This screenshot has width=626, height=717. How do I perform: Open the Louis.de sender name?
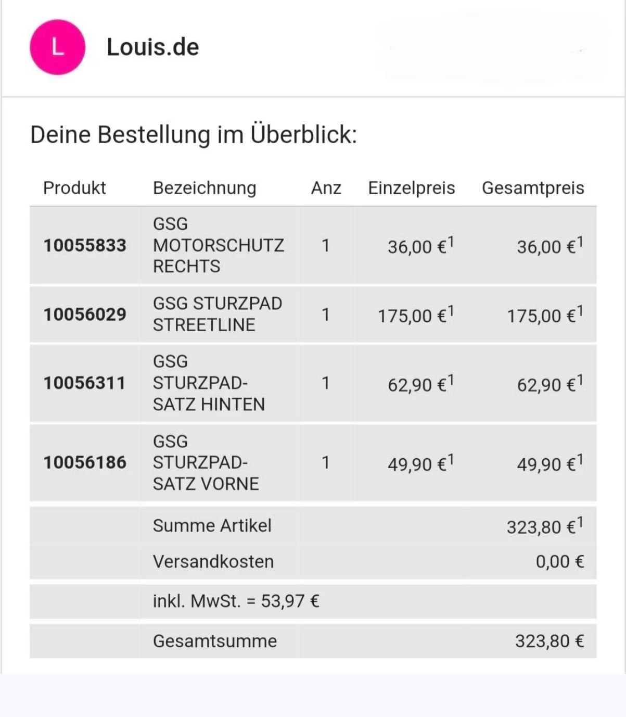click(152, 47)
